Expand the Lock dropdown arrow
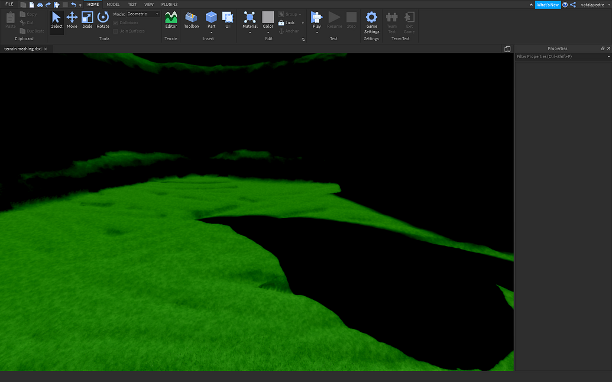The height and width of the screenshot is (382, 612). tap(303, 22)
